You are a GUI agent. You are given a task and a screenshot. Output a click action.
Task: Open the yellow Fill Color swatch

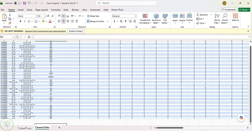coord(43,21)
